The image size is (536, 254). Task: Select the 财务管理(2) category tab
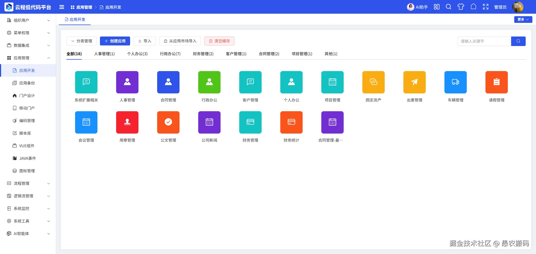click(203, 54)
